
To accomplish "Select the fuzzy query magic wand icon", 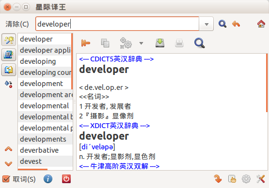I will (x=9, y=40).
